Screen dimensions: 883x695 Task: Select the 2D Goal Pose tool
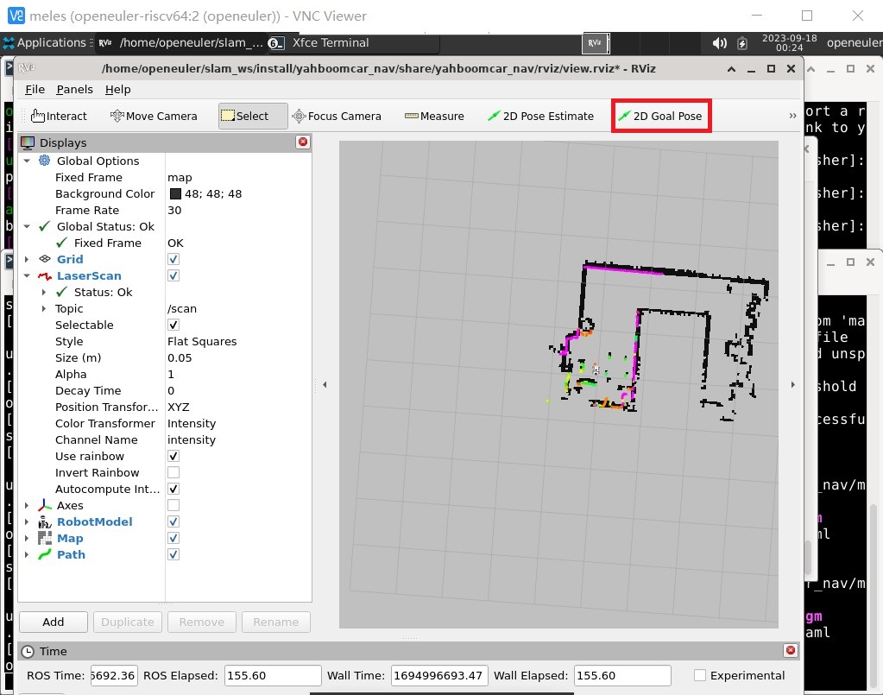coord(661,116)
